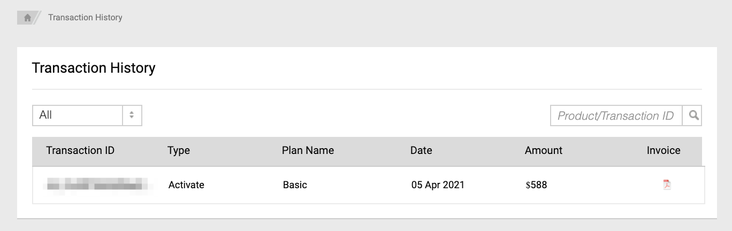Click the 05 Apr 2021 date cell
Viewport: 732px width, 231px height.
point(438,185)
